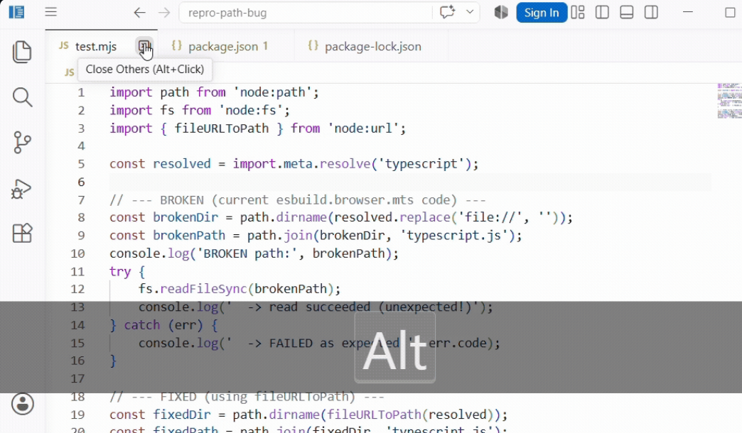The image size is (742, 433).
Task: Switch to the test.mjs tab
Action: click(x=95, y=46)
